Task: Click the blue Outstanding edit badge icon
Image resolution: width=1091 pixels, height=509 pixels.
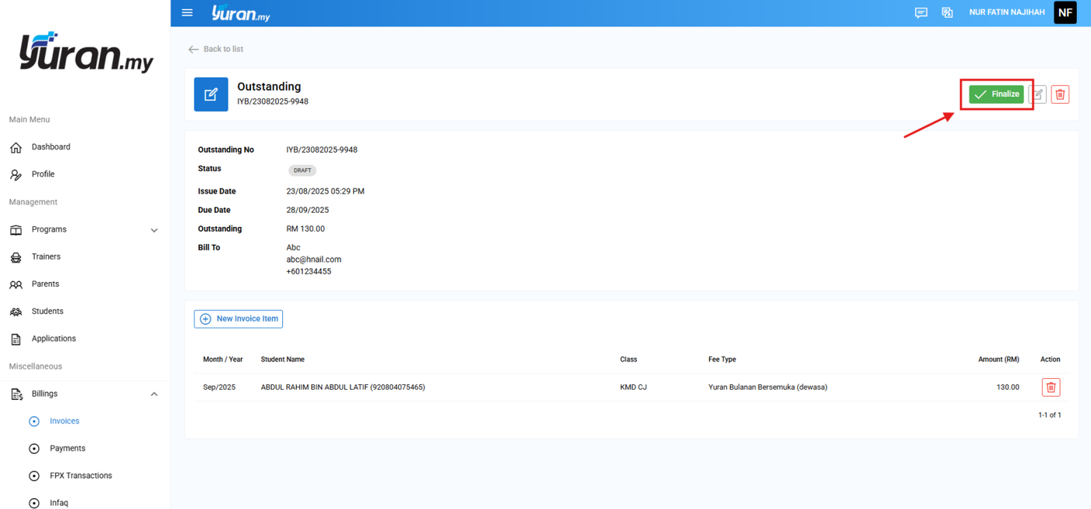Action: pyautogui.click(x=211, y=94)
